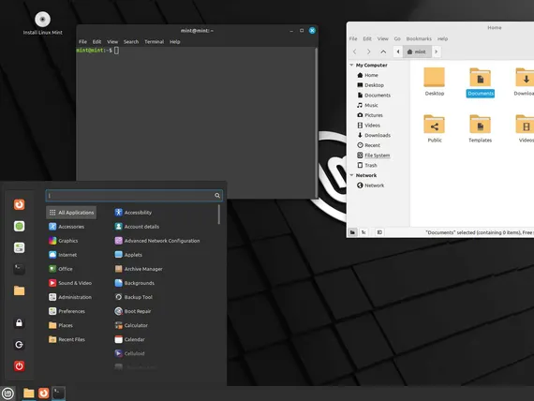Open Recent in file manager sidebar
Viewport: 534px width, 401px height.
pos(368,145)
